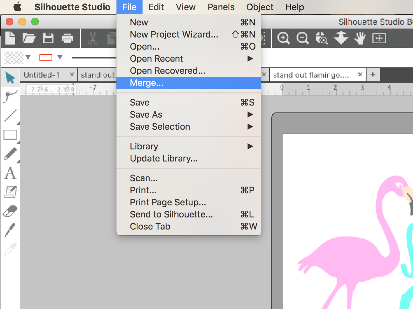Click the red line color swatch
The image size is (413, 309).
(x=45, y=58)
